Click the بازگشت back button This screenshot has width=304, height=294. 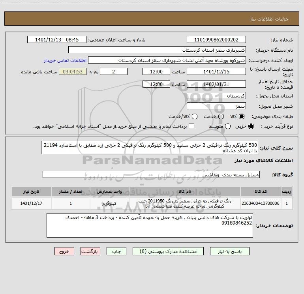pyautogui.click(x=90, y=251)
